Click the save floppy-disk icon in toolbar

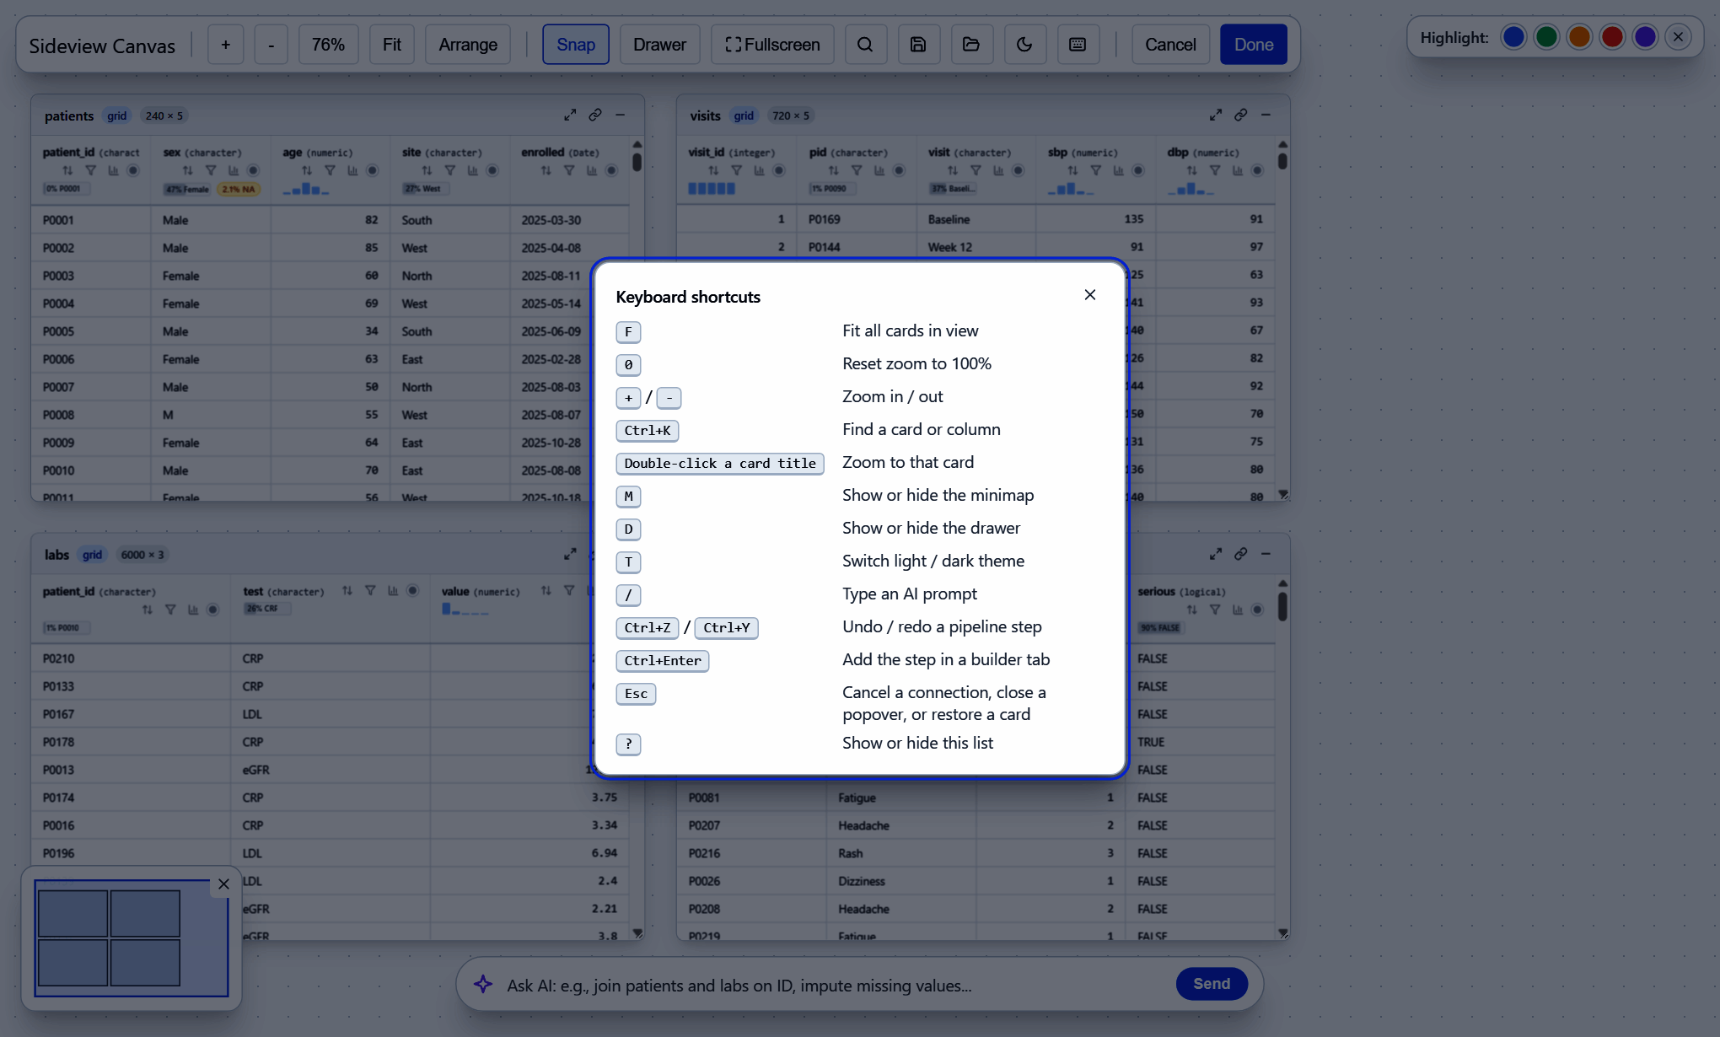(x=918, y=45)
